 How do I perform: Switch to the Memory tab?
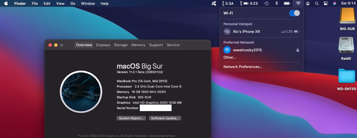click(x=138, y=45)
